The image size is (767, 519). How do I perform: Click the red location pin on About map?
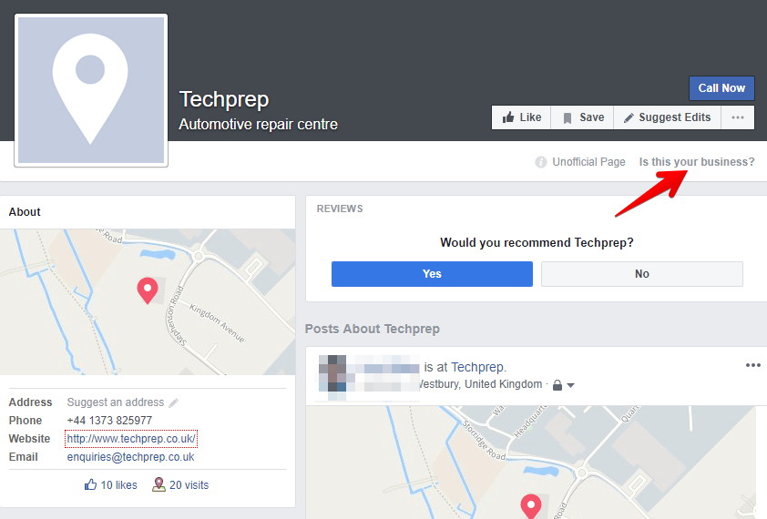[x=148, y=290]
